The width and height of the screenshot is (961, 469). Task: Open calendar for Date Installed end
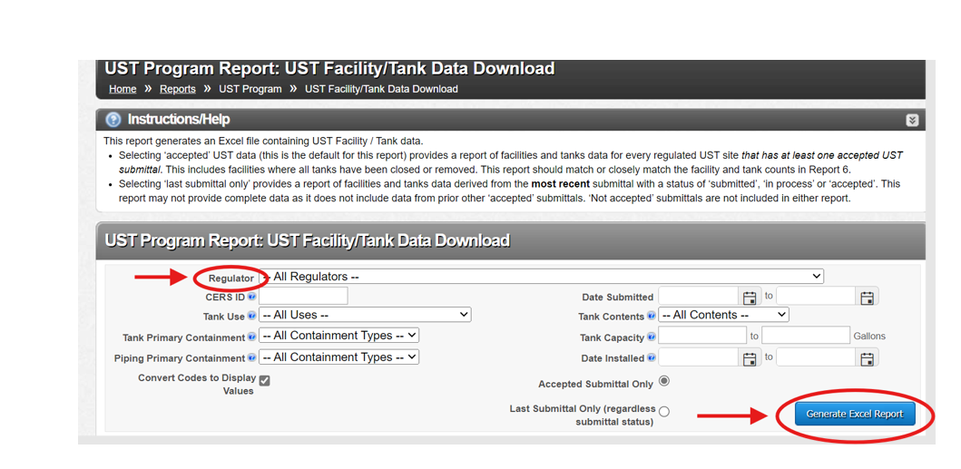pyautogui.click(x=867, y=358)
